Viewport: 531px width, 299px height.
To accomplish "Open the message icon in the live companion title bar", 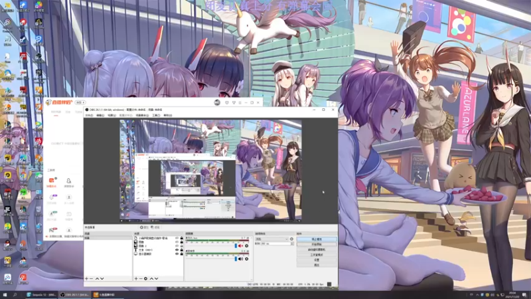I will [227, 102].
